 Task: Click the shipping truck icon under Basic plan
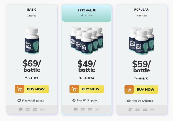19,100
